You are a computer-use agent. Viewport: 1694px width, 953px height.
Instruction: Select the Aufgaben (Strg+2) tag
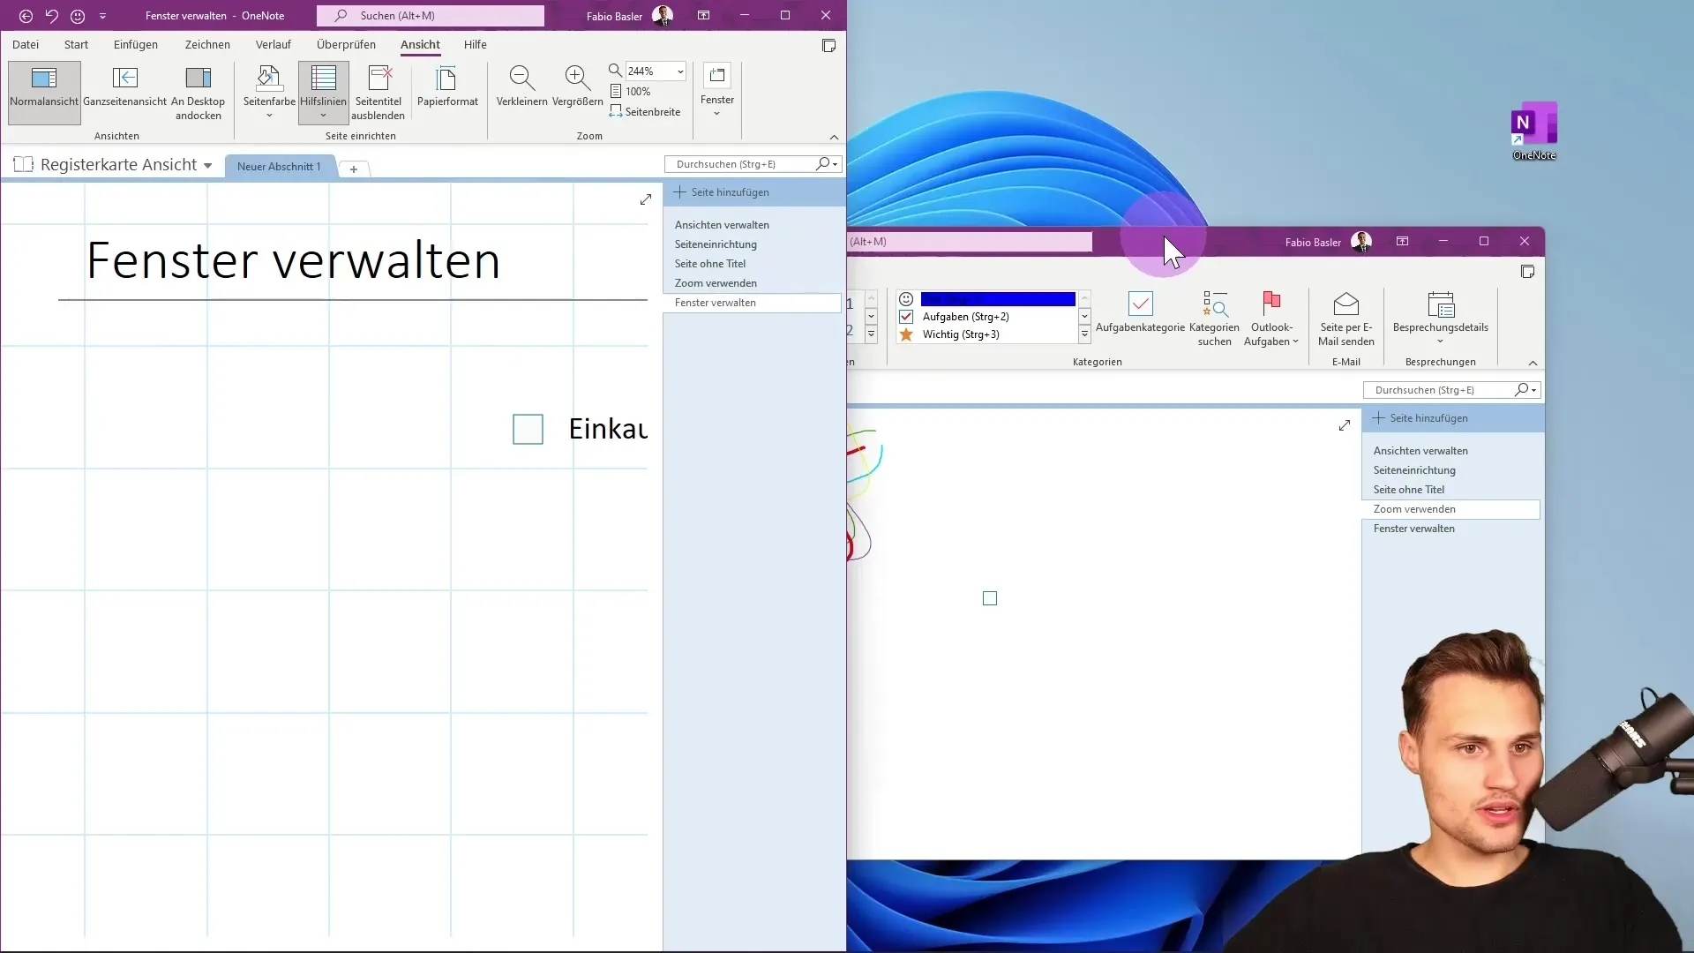[x=965, y=317]
